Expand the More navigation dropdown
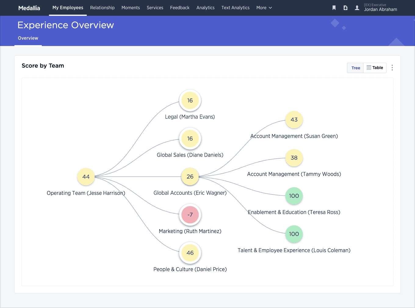Viewport: 415px width, 308px height. pyautogui.click(x=264, y=8)
